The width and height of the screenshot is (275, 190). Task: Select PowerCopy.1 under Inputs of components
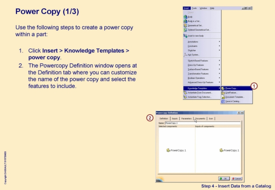(229, 150)
